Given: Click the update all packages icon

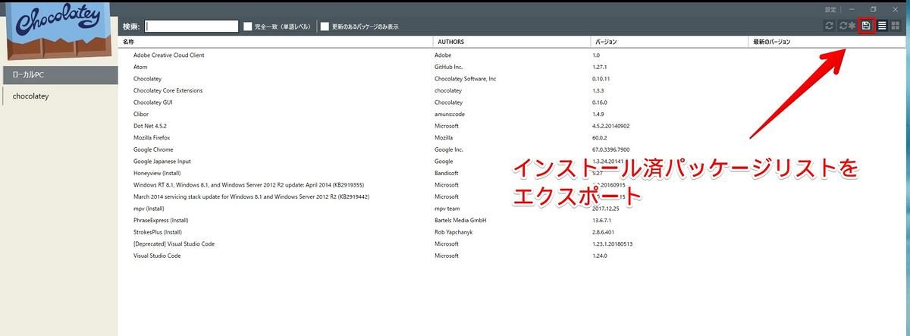Looking at the screenshot, I should 848,26.
